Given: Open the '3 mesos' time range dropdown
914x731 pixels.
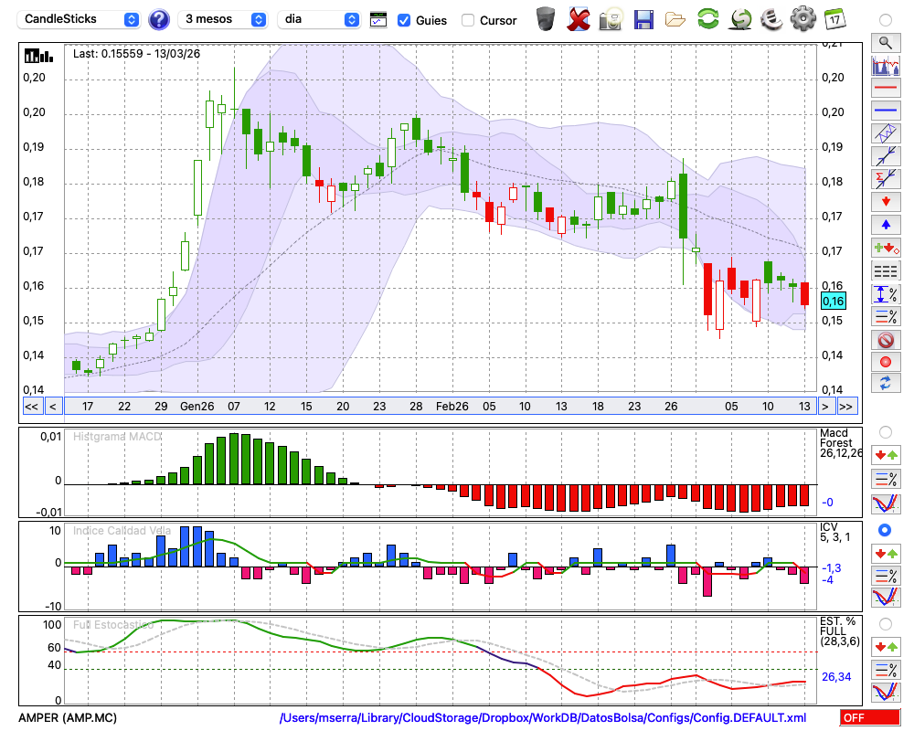Looking at the screenshot, I should pos(223,19).
